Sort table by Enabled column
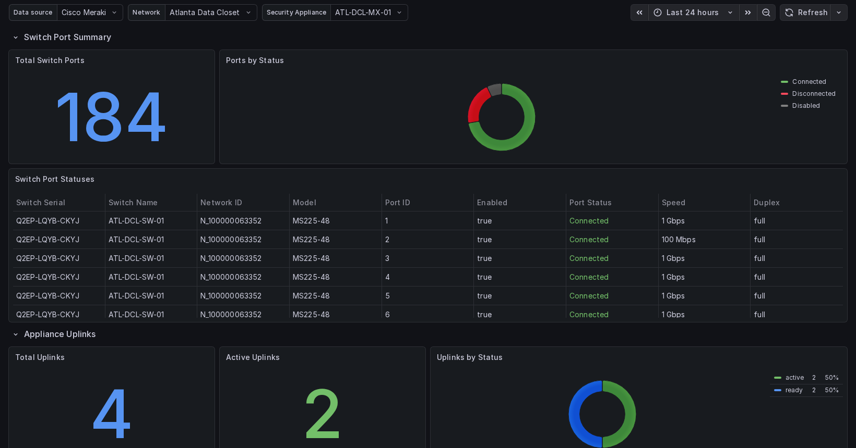The height and width of the screenshot is (448, 856). [x=492, y=203]
